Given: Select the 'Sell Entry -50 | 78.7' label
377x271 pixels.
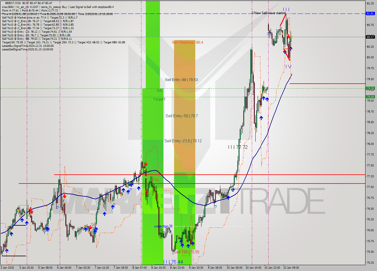Looking at the screenshot, I should [181, 116].
